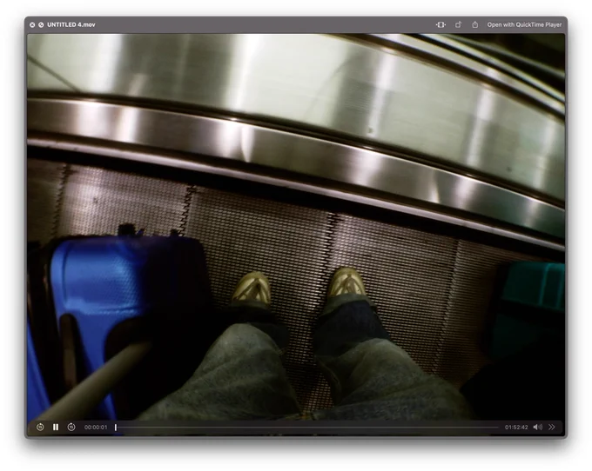Click the remaining time 01:52:42
The width and height of the screenshot is (592, 471).
(x=516, y=428)
